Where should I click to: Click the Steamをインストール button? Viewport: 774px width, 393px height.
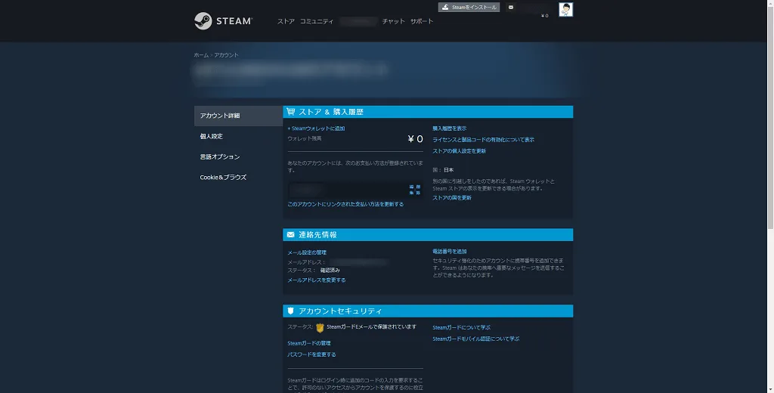[x=469, y=8]
